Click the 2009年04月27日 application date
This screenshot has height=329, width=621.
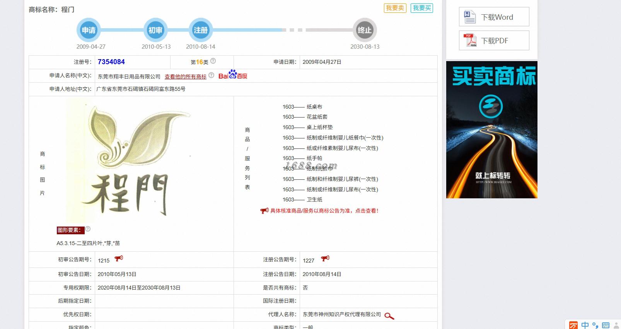coord(322,62)
